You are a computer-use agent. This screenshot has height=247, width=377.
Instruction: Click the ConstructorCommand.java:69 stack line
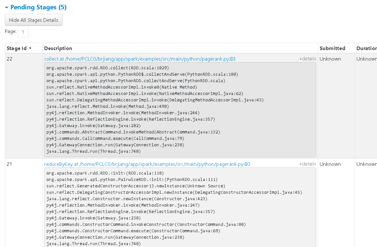(133, 231)
